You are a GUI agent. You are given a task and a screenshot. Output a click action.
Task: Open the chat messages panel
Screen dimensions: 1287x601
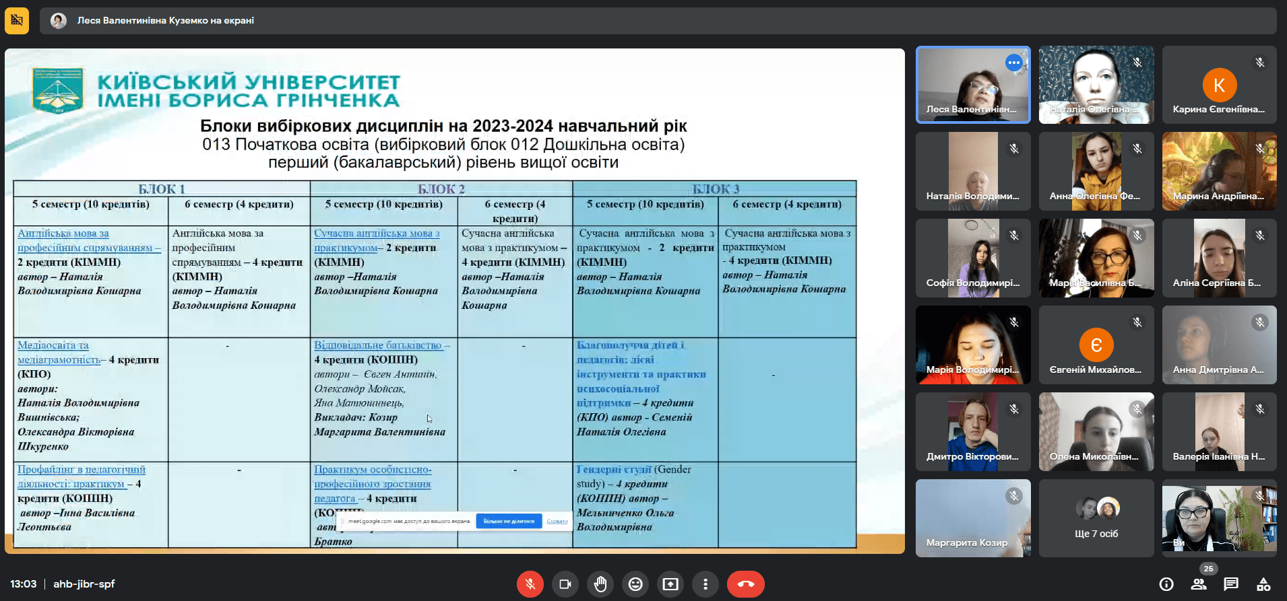[1231, 584]
